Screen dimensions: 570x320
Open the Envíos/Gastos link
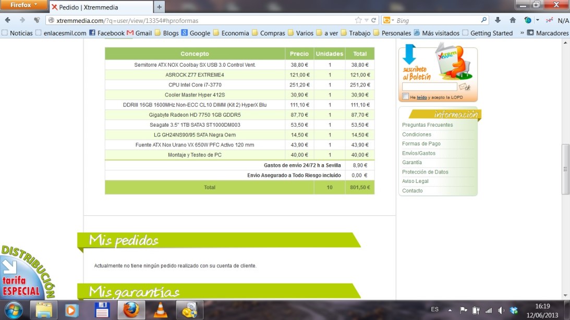pos(418,153)
